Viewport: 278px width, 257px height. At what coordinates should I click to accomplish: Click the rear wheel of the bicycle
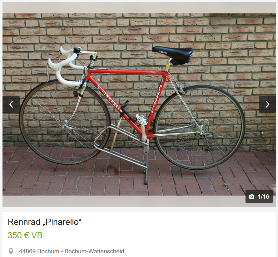point(200,128)
